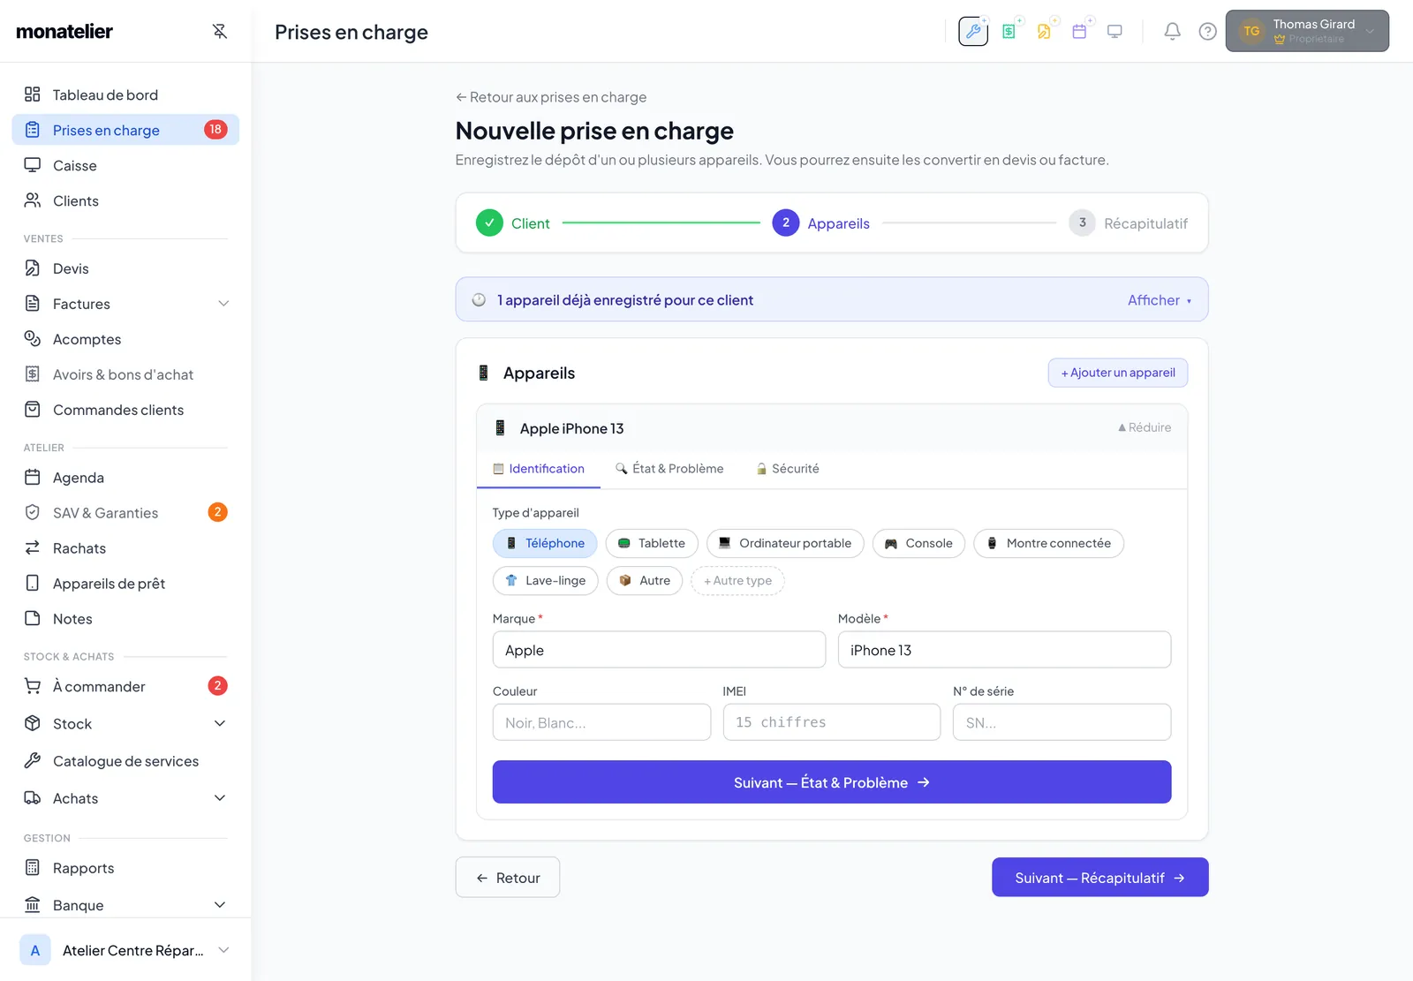Screen dimensions: 1413x981
Task: Switch to État & Problème tab
Action: [669, 469]
